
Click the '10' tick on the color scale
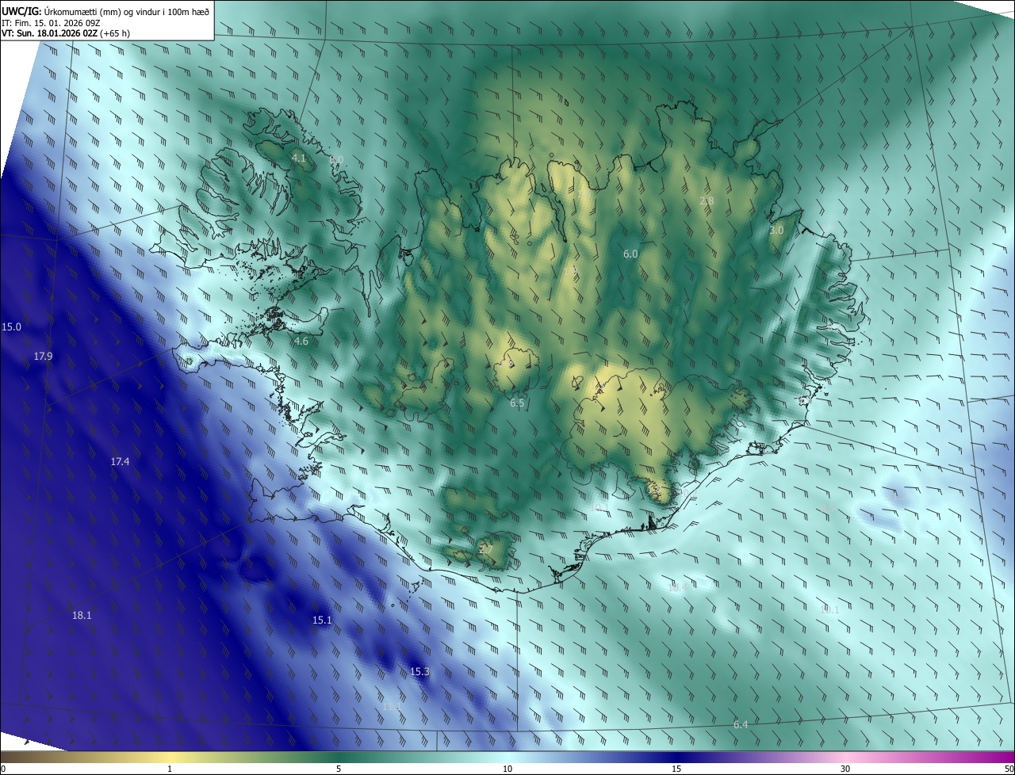507,769
